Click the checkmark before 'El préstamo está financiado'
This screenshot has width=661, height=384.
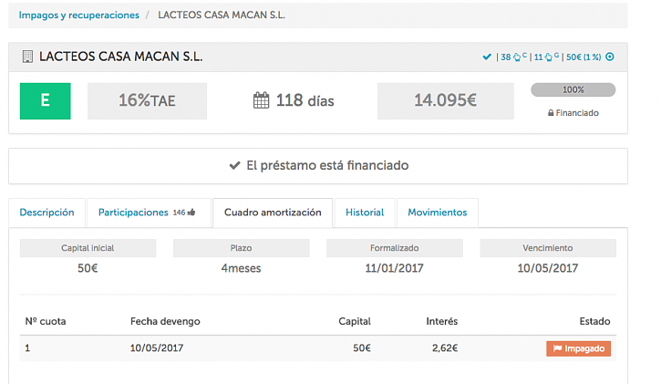234,166
